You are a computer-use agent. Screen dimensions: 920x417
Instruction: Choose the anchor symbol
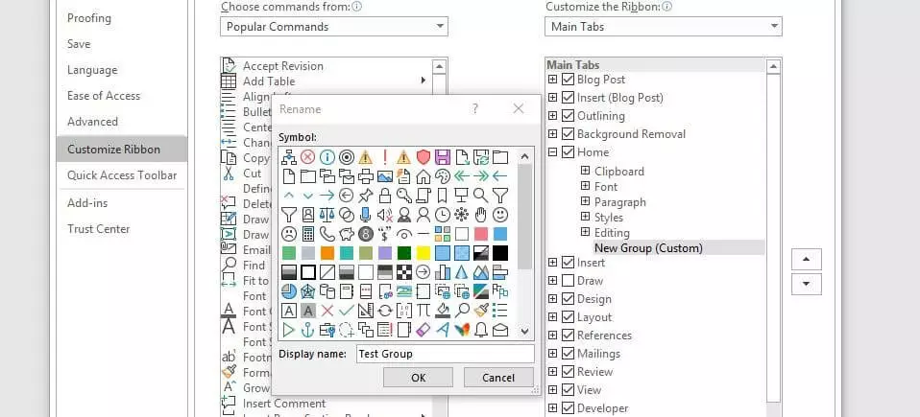point(308,330)
